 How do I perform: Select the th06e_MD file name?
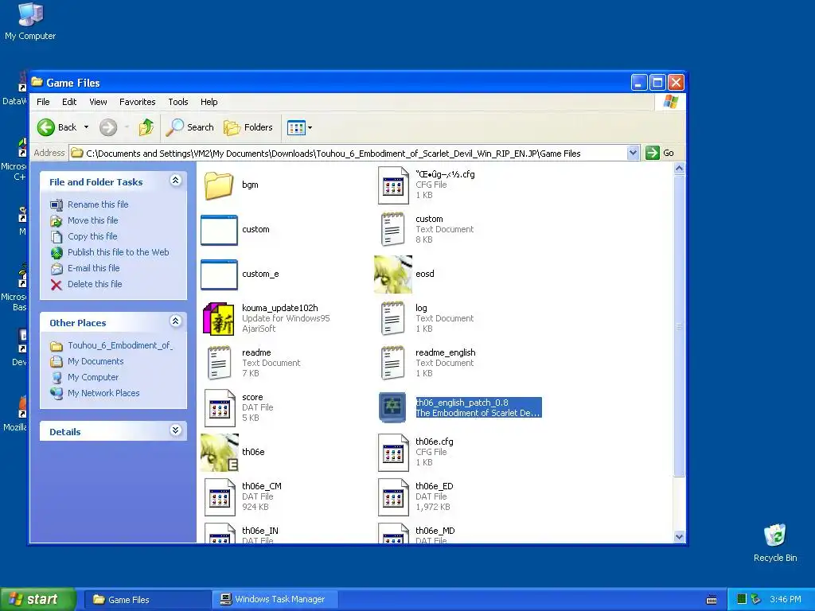[x=435, y=531]
